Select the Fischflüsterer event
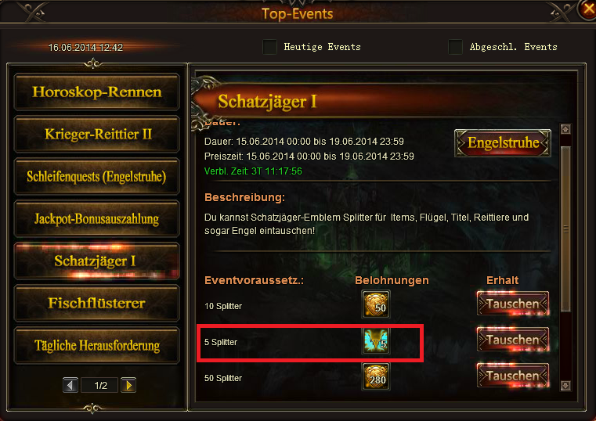Screen dimensions: 596x421 click(x=96, y=304)
